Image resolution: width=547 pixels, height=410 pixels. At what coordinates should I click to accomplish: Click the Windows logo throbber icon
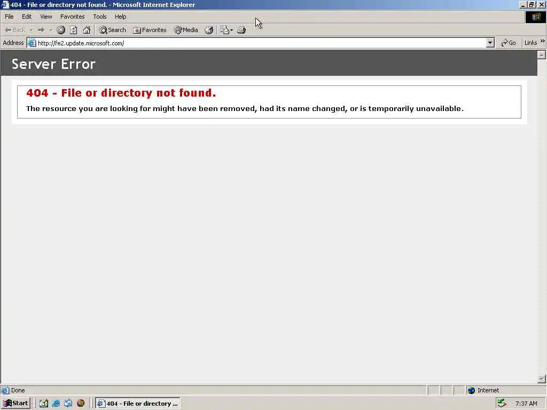535,17
